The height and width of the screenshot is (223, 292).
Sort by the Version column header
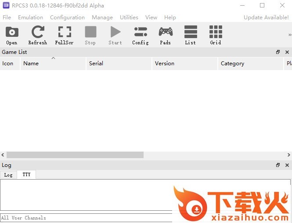pos(185,64)
